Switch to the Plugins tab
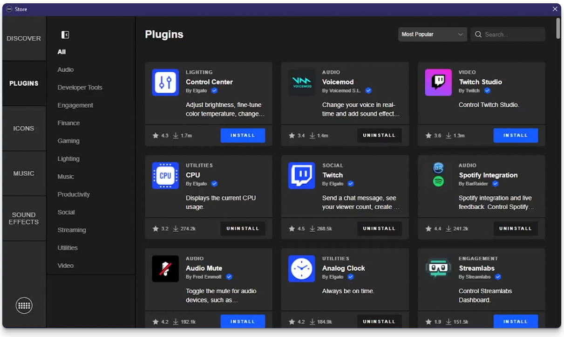This screenshot has width=564, height=337. (24, 83)
